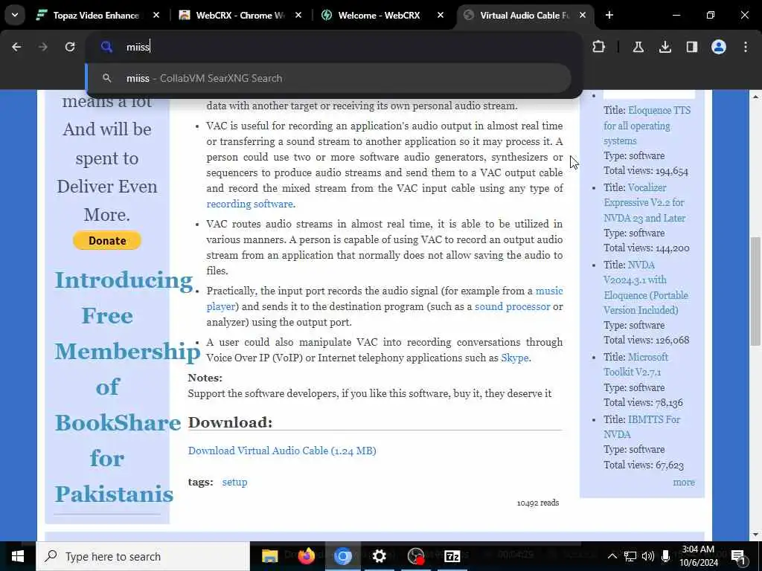Open the Skype link

[x=515, y=358]
